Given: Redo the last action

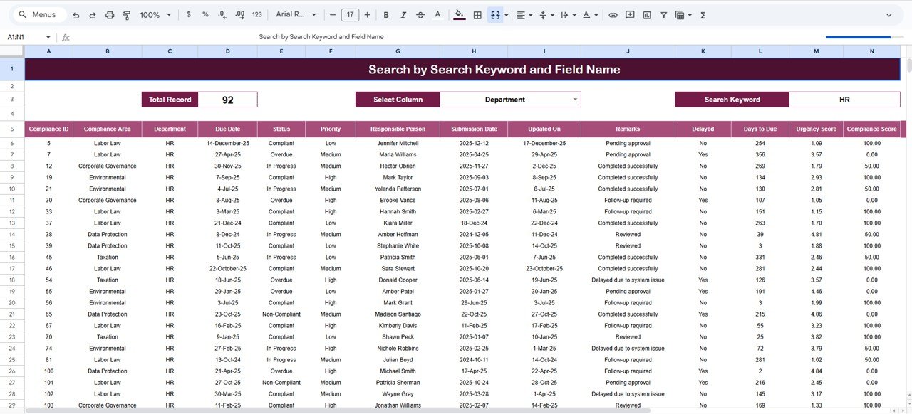Looking at the screenshot, I should [93, 14].
